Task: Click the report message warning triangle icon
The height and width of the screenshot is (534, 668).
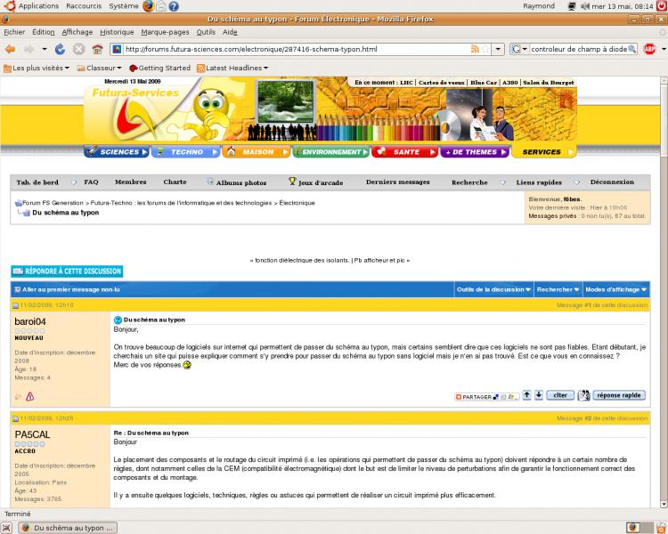Action: pyautogui.click(x=29, y=397)
